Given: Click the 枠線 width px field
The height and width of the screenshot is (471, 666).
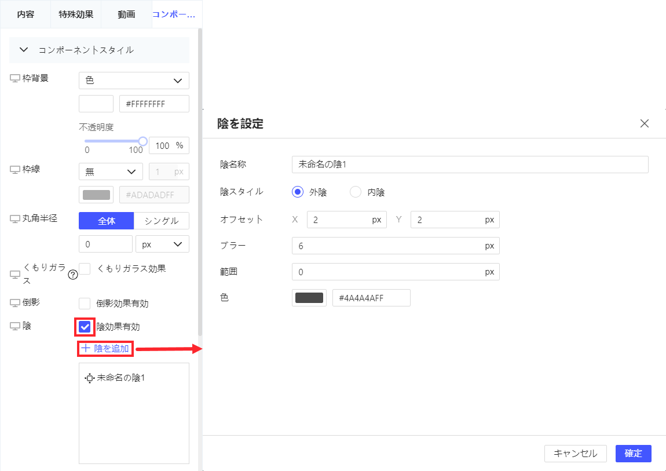Looking at the screenshot, I should 169,171.
